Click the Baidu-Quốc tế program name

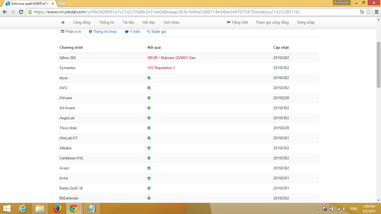click(x=71, y=188)
